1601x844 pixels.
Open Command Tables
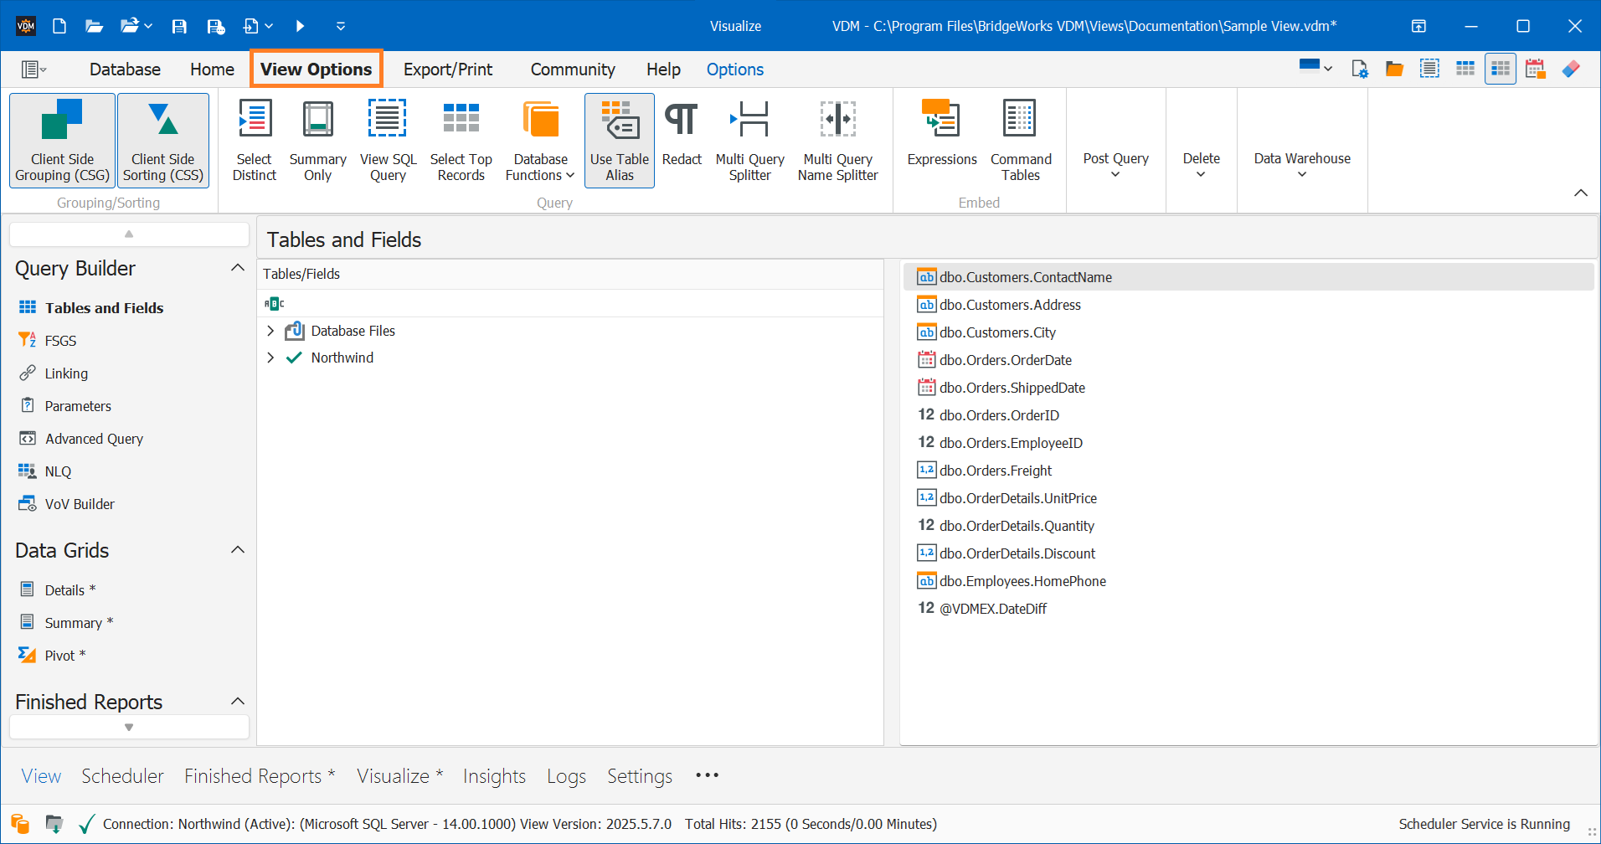pos(1021,140)
